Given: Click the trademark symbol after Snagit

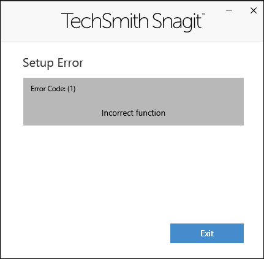Looking at the screenshot, I should coord(203,14).
